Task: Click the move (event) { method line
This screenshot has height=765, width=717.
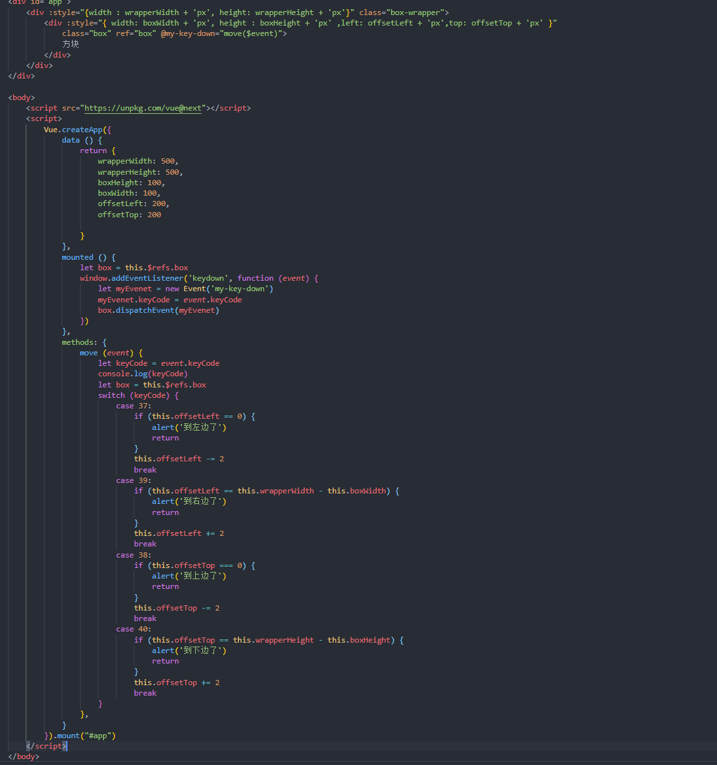Action: [x=111, y=353]
